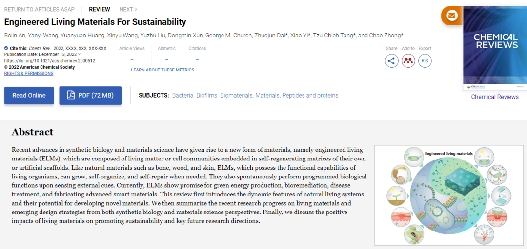Click LEARN ABOUT THESE METRICS link
This screenshot has height=249, width=527.
point(162,70)
